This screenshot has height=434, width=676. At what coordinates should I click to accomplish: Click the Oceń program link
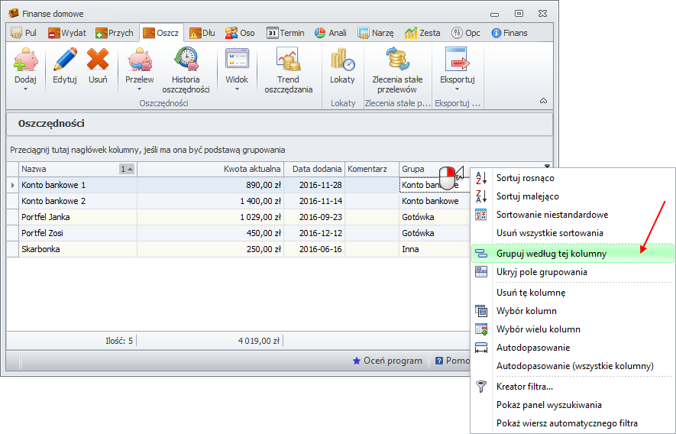(x=387, y=361)
